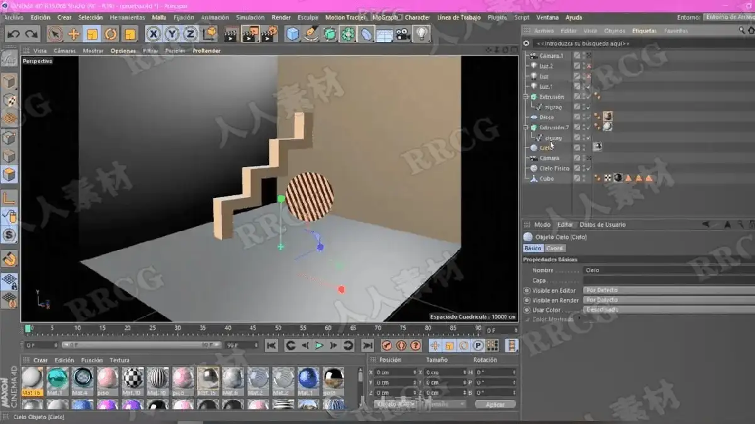This screenshot has width=755, height=424.
Task: Collapse the Extrusión object tree
Action: coord(526,97)
